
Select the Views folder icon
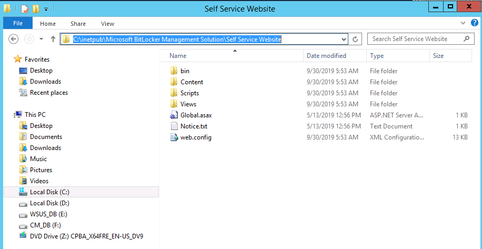click(174, 104)
